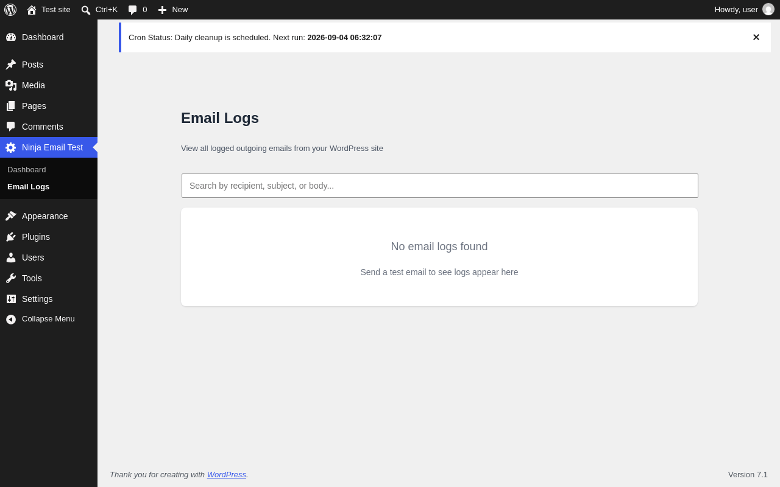Click the Ninja Email Test gear icon
The image size is (780, 487).
click(x=11, y=147)
